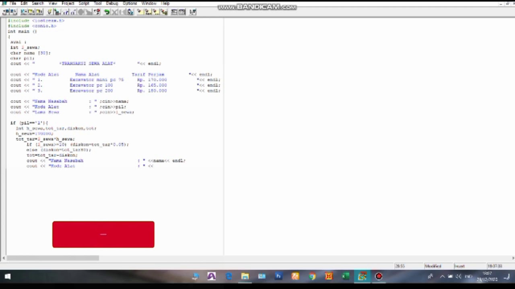Click the "#include <conio.h>" code line
The height and width of the screenshot is (289, 515).
[32, 26]
